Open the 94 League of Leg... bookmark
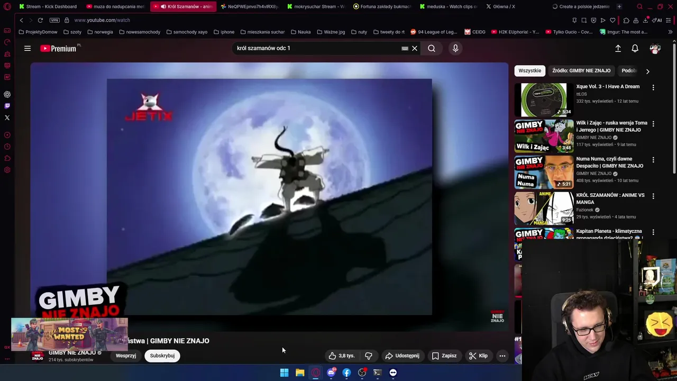 point(434,32)
